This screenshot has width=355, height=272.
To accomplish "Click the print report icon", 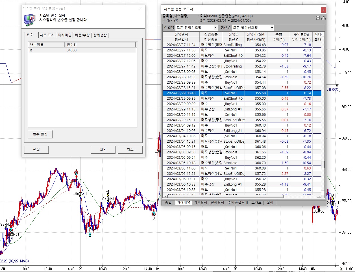I will 323,18.
